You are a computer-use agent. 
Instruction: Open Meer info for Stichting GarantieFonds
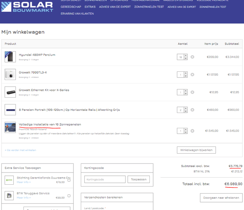24,182
